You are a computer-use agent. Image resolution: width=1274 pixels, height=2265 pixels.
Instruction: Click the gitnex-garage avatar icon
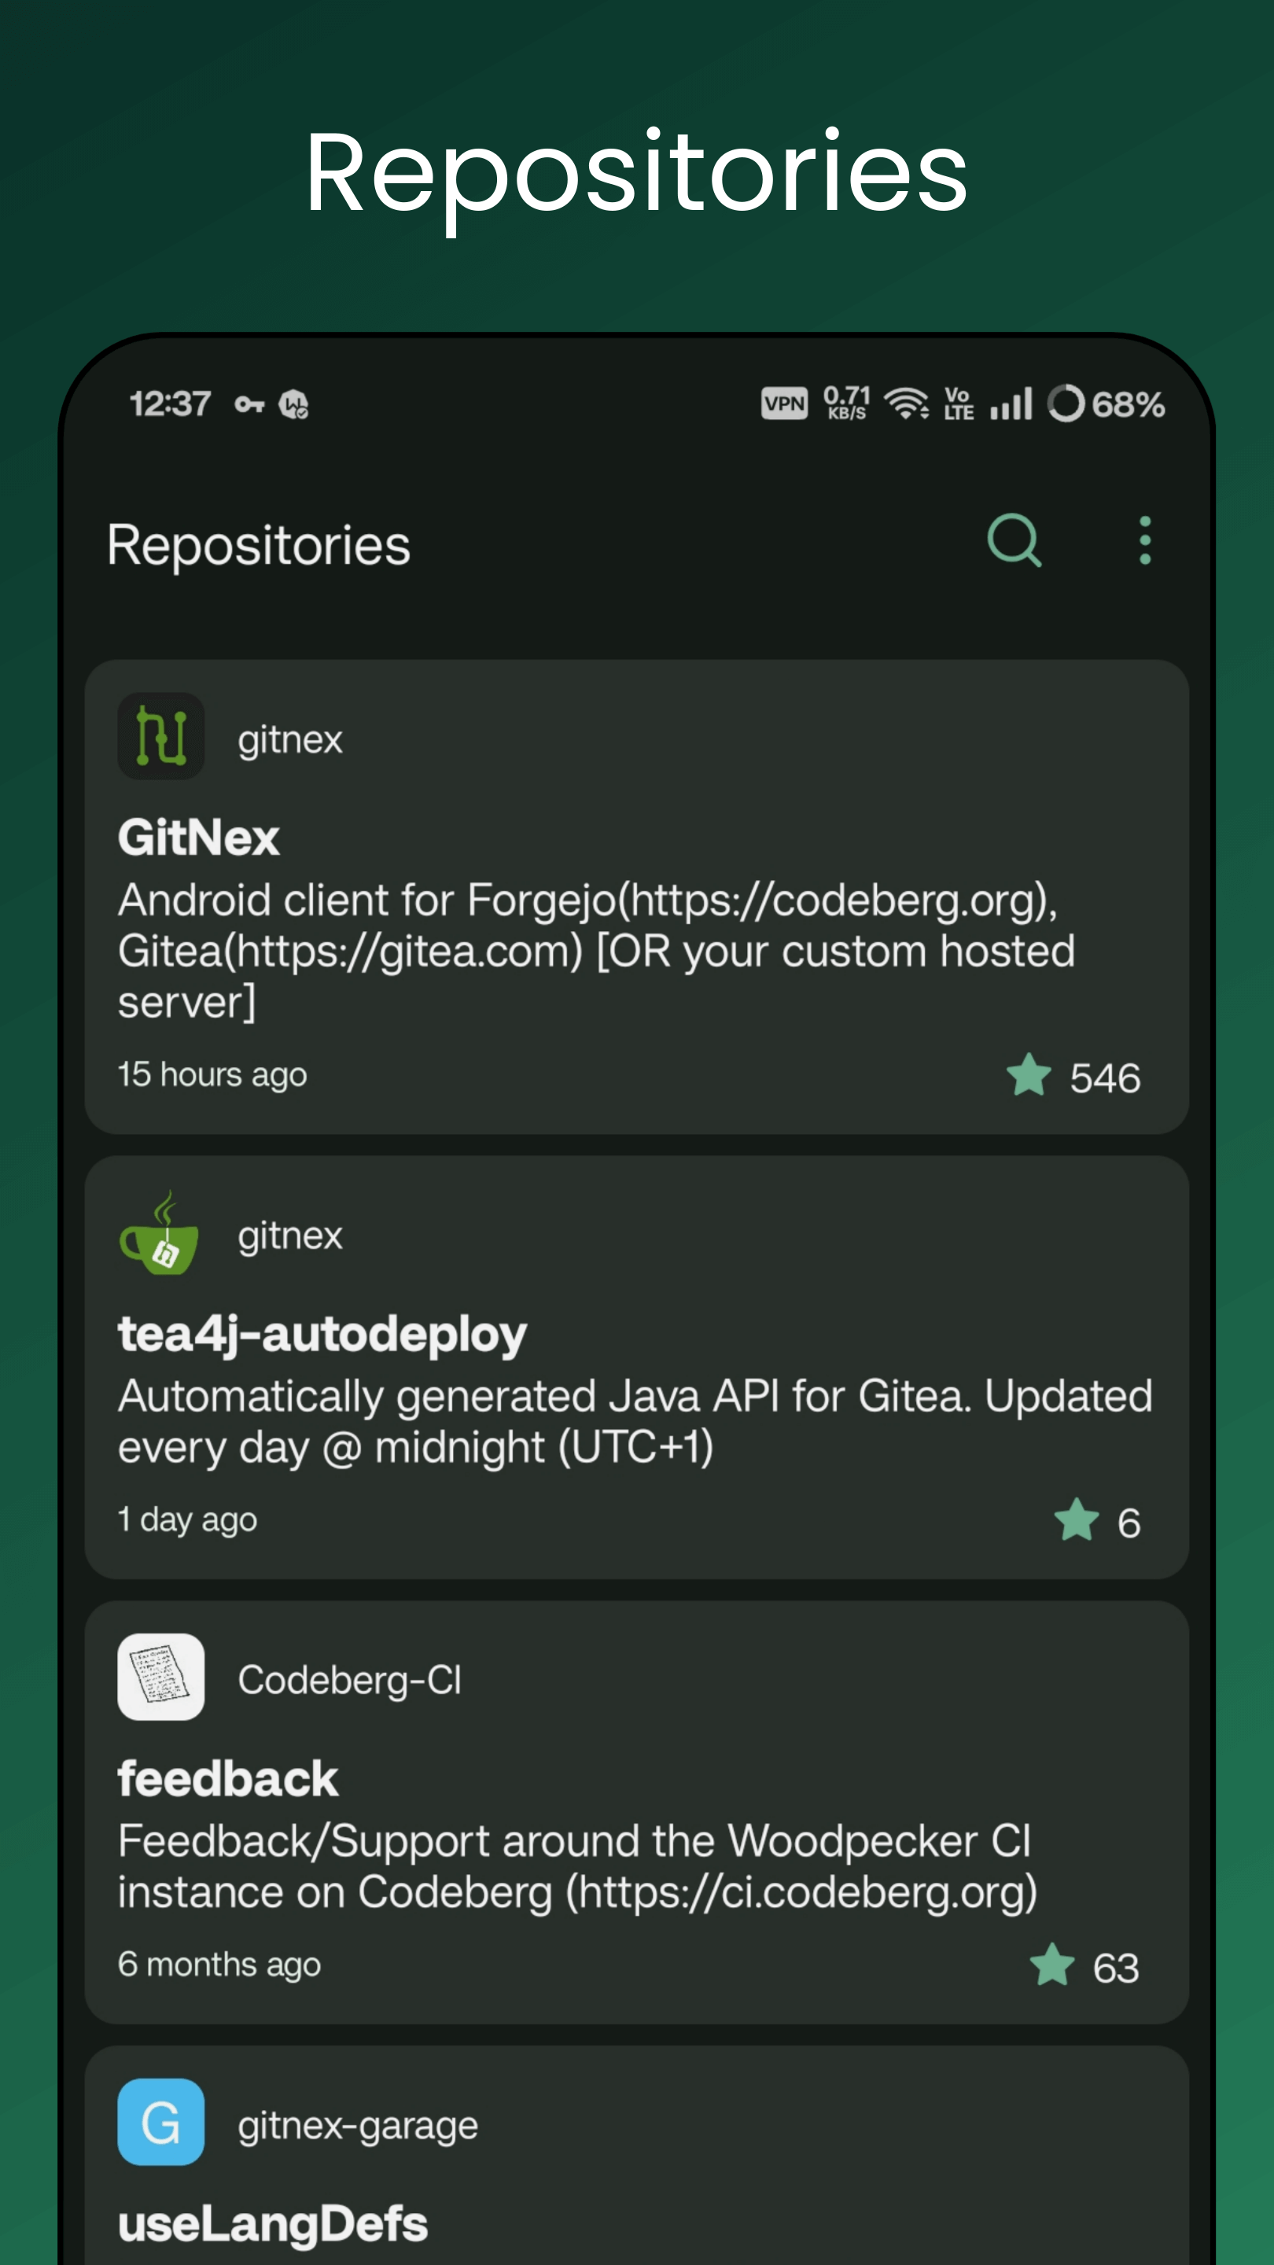(x=161, y=2122)
